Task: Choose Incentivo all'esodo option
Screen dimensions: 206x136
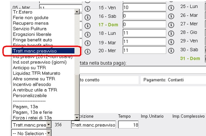Action: tap(43, 84)
